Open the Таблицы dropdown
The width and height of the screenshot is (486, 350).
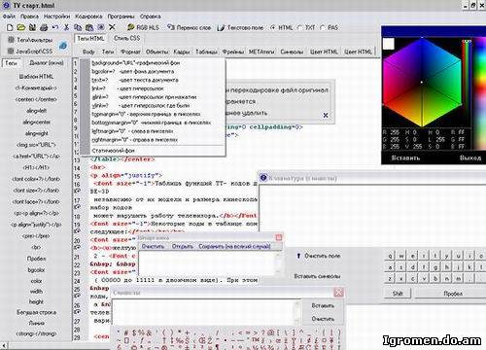[206, 52]
